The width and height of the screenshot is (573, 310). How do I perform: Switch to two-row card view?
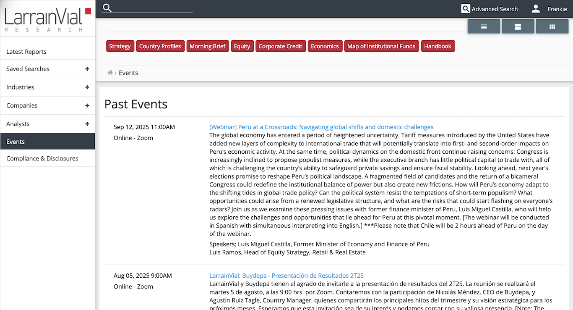[518, 26]
